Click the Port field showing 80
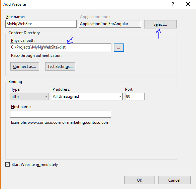 pos(135,96)
